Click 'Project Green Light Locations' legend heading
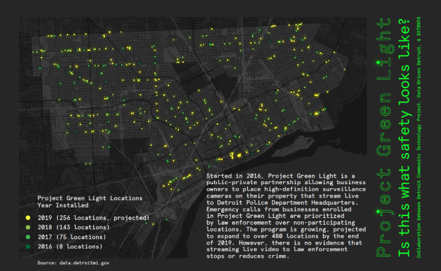The height and width of the screenshot is (271, 441). [x=90, y=198]
